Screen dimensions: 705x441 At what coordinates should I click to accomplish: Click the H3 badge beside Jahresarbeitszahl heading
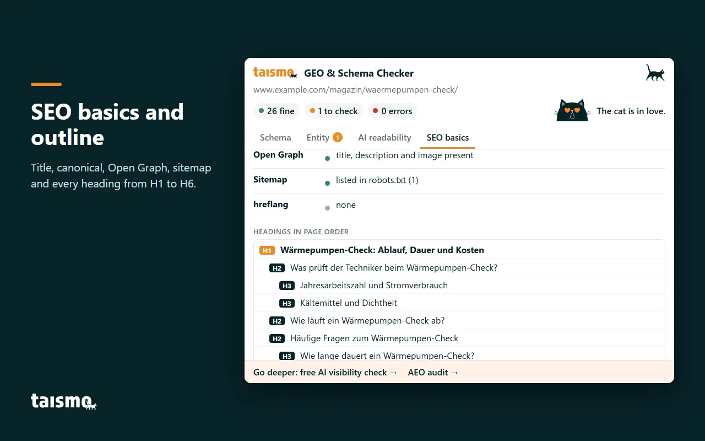287,286
